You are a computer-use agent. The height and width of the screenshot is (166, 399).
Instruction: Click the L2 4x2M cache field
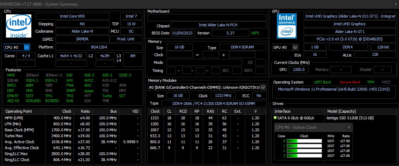(x=105, y=56)
